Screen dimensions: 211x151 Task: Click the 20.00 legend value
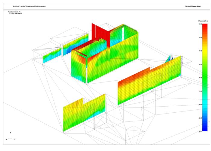pos(200,131)
